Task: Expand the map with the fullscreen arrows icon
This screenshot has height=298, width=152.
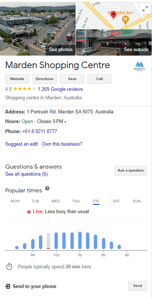Action: pyautogui.click(x=145, y=9)
